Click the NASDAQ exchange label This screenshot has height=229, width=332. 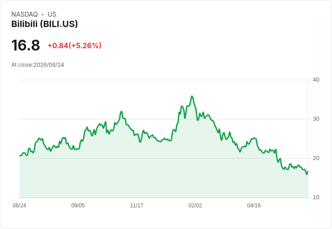click(24, 14)
